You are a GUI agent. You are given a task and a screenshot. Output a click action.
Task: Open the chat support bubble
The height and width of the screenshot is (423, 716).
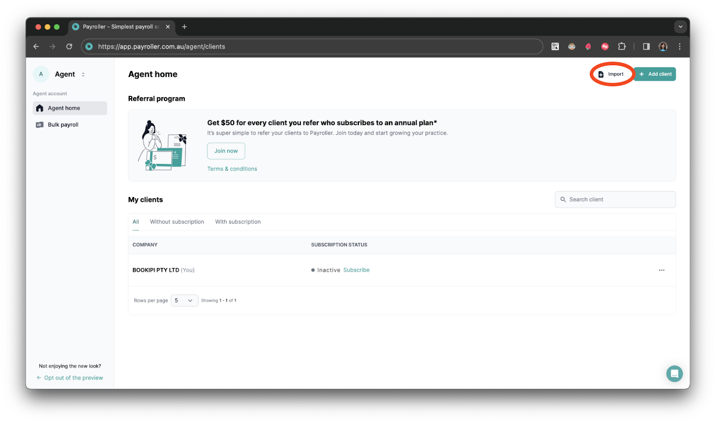tap(674, 374)
